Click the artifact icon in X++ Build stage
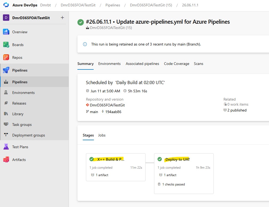Screen dimensions: 269x207 point(93,175)
